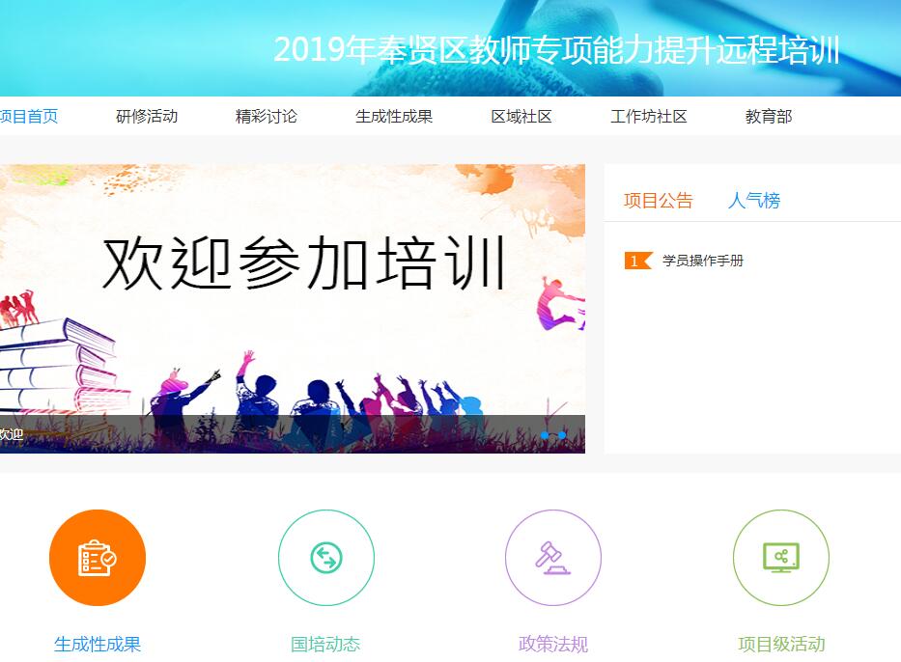Click the orange 生成性成果 clipboard icon
Viewport: 901px width, 662px height.
98,558
